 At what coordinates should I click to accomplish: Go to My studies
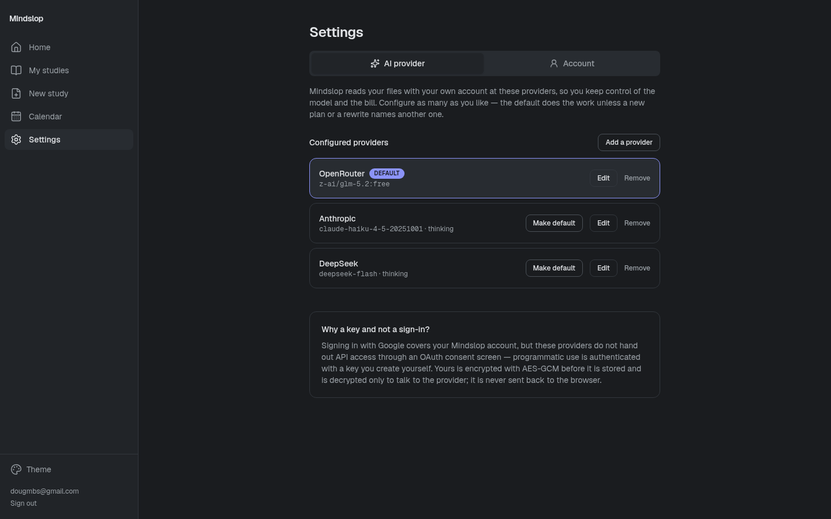48,70
